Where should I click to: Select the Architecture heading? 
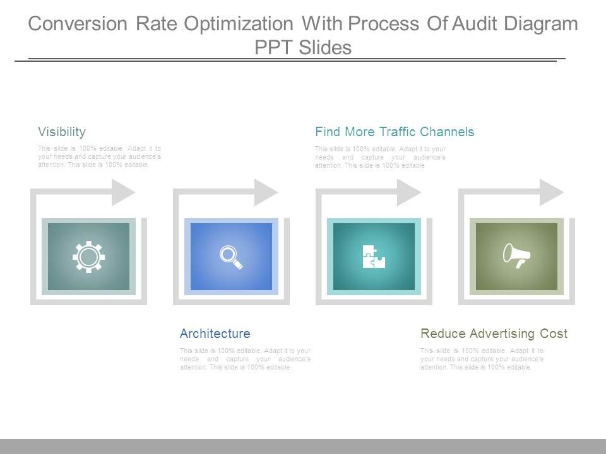point(215,334)
